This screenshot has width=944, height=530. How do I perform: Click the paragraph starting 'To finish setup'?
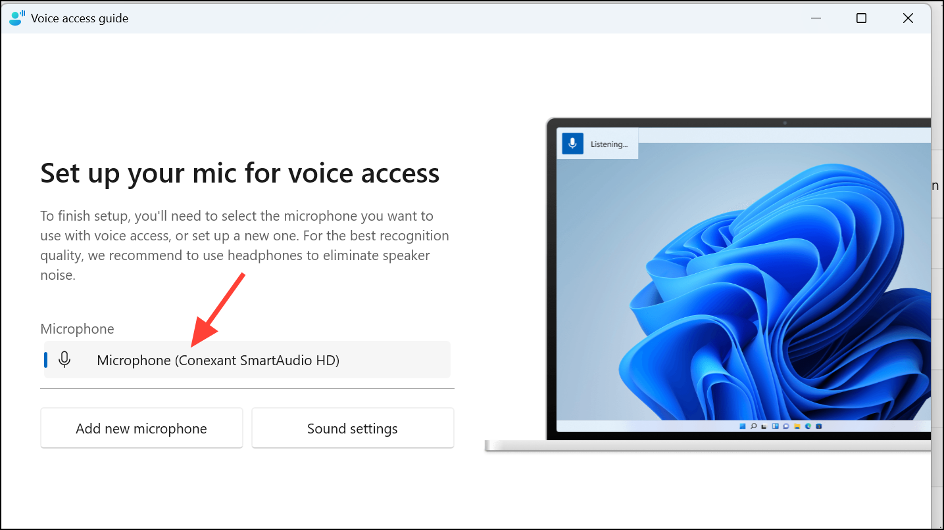pos(245,246)
